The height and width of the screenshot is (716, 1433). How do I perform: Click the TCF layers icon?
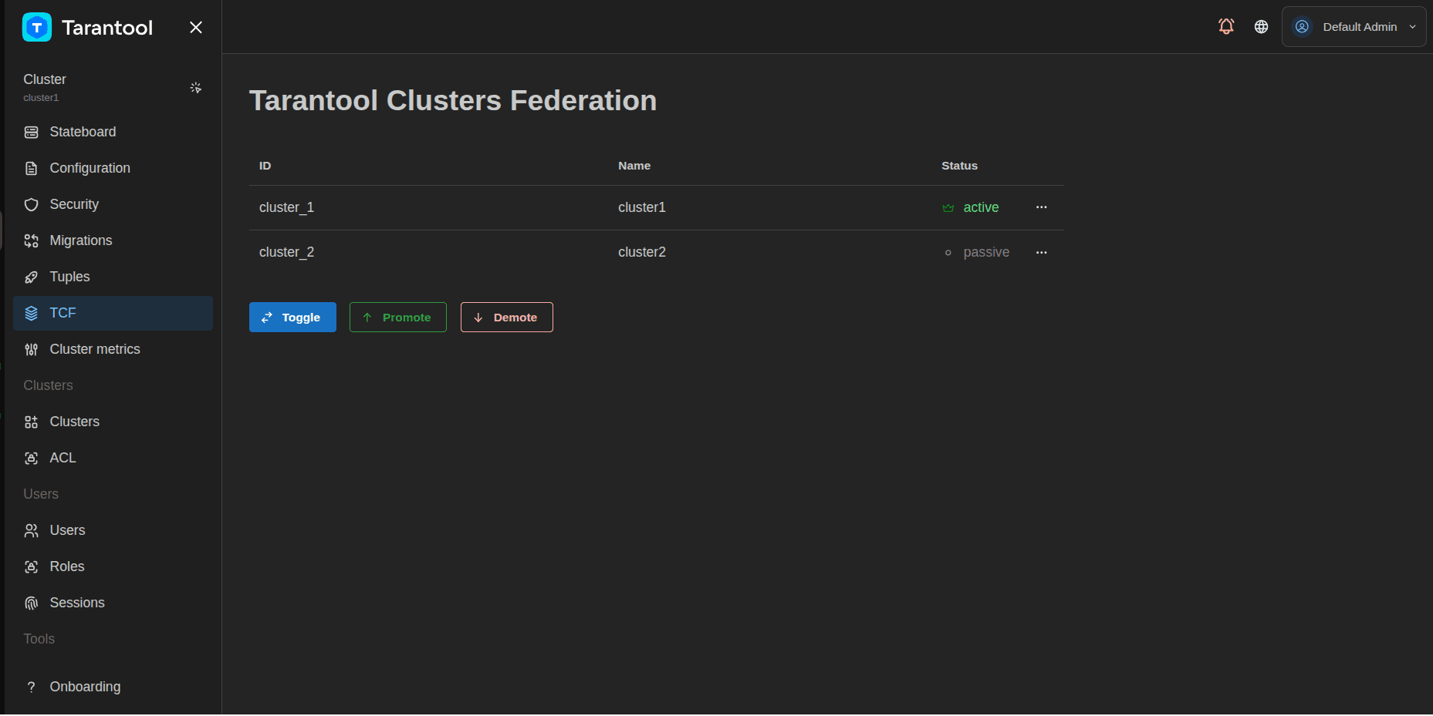pos(31,314)
